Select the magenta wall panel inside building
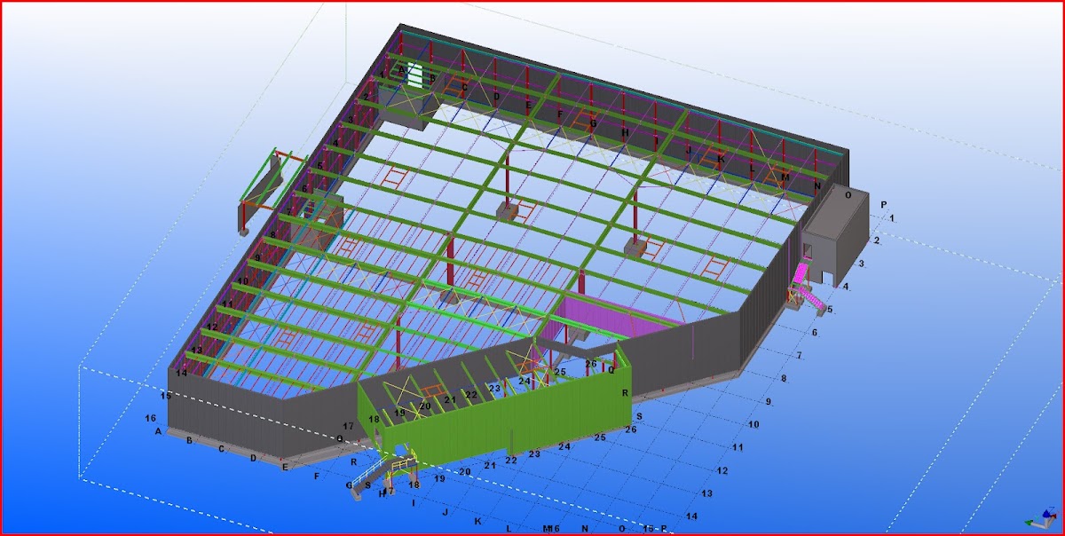This screenshot has width=1065, height=536. pyautogui.click(x=612, y=315)
